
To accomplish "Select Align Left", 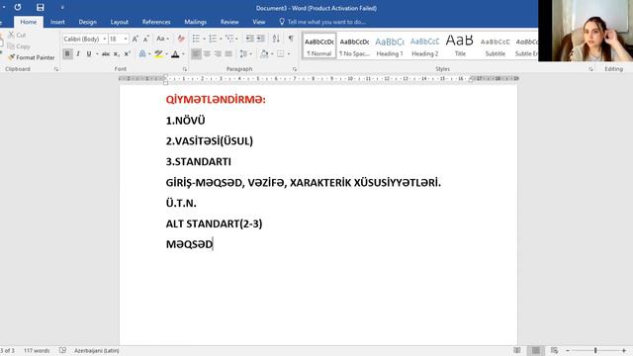I will pos(196,53).
